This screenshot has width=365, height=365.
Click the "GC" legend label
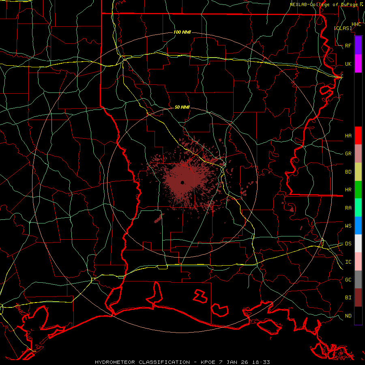pos(348,280)
